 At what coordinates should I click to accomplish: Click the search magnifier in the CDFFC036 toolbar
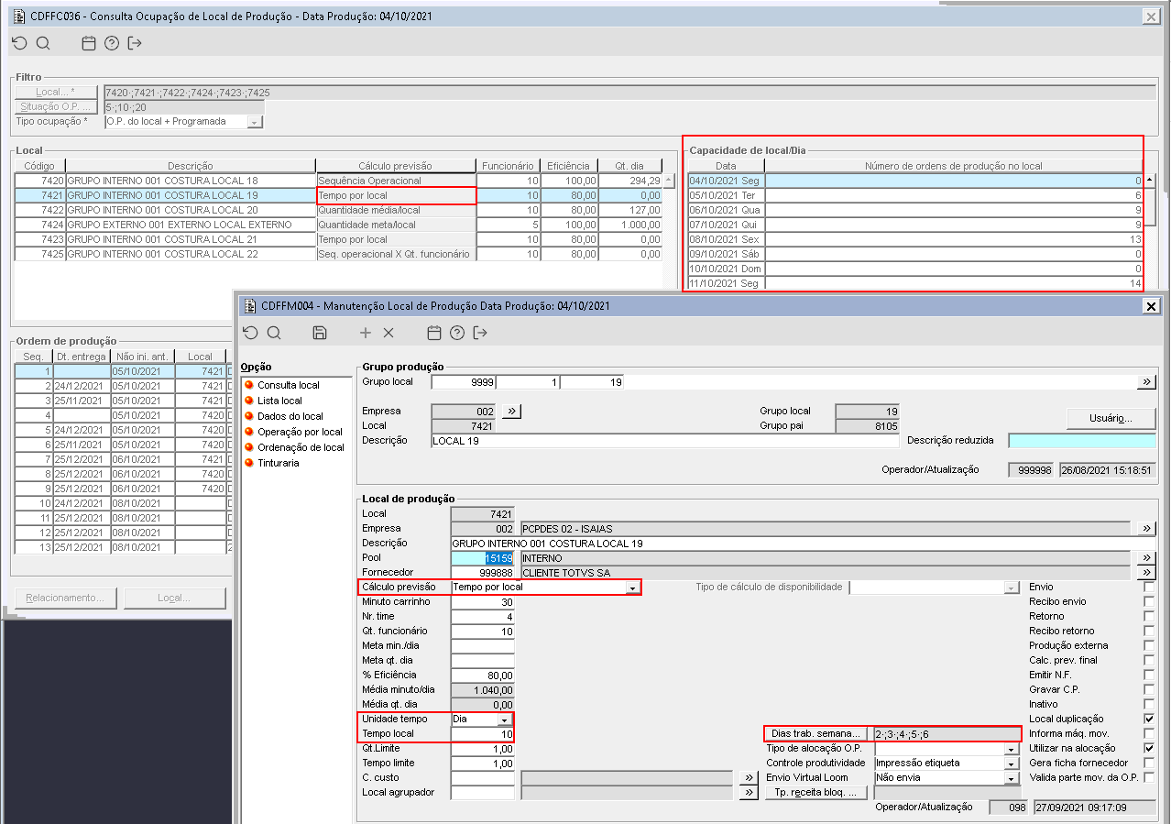[x=43, y=43]
